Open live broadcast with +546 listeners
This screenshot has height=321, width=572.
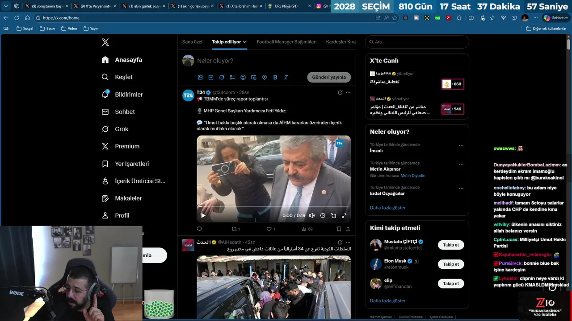coord(453,109)
